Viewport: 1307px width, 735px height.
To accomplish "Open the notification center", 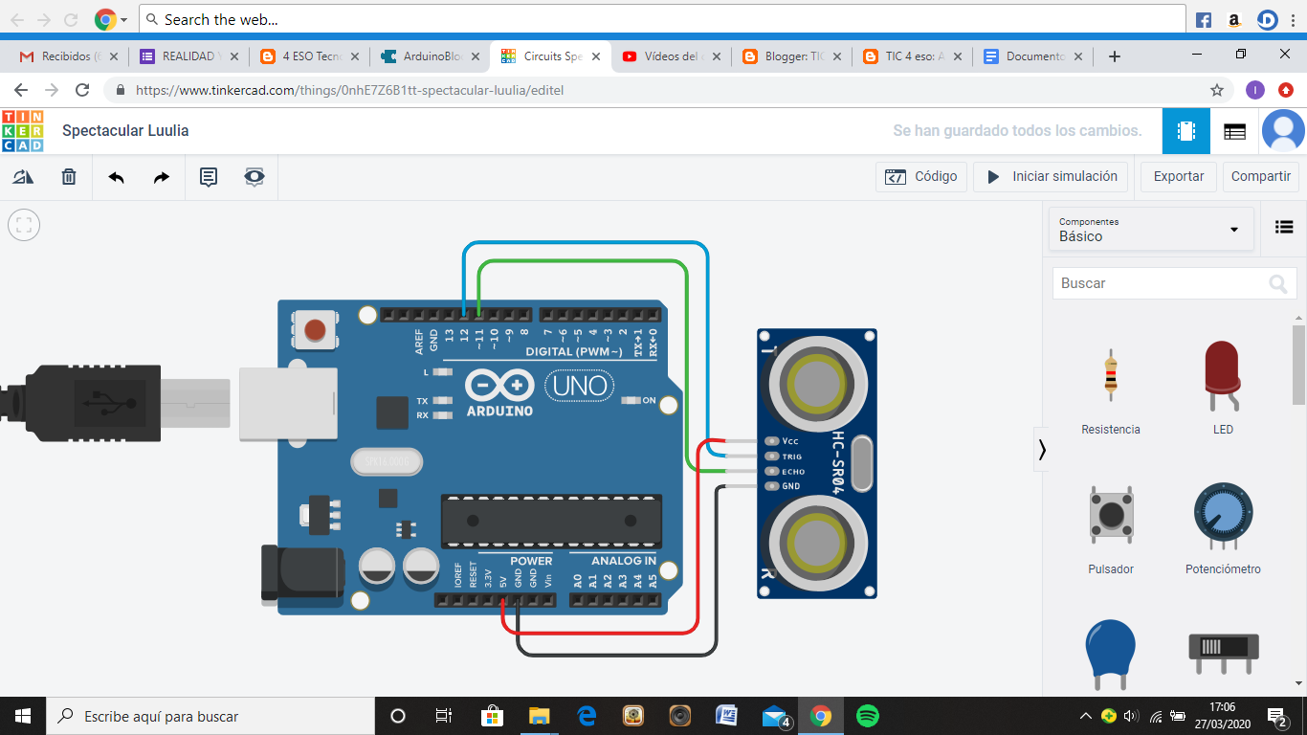I will click(1277, 716).
